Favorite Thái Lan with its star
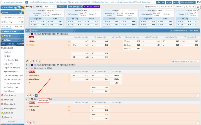The image size is (201, 125). [x=27, y=45]
